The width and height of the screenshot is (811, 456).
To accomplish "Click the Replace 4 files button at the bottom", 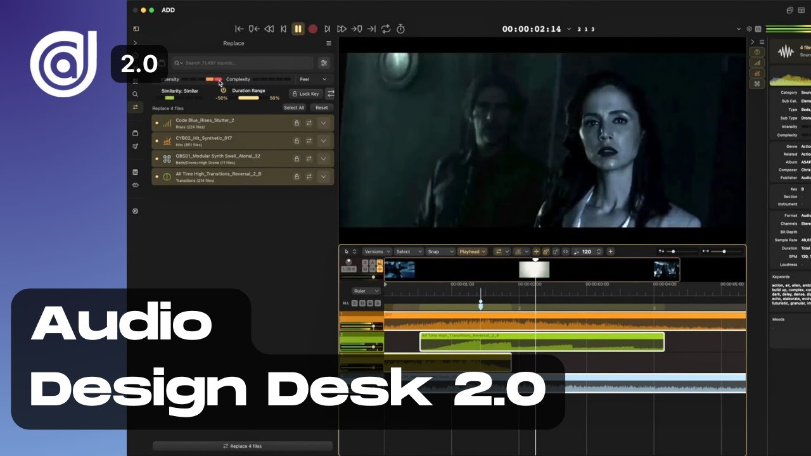I will (x=243, y=446).
